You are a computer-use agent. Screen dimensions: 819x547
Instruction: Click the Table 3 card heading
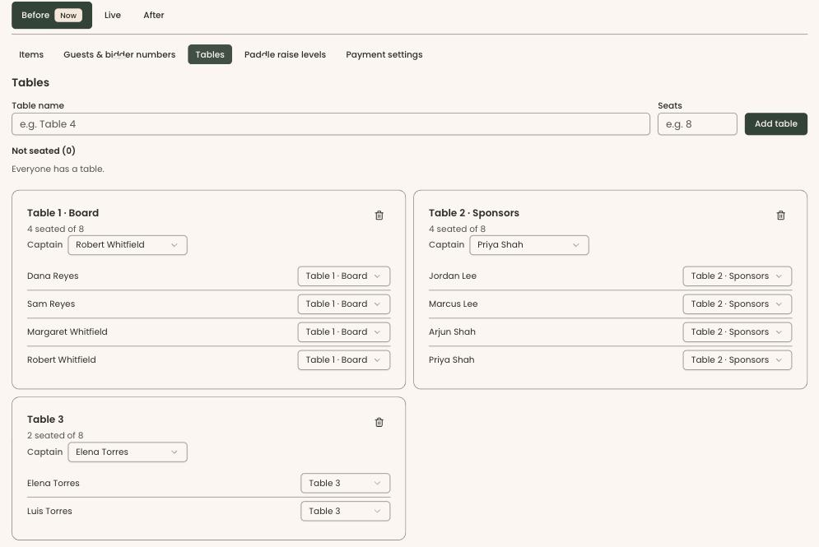(45, 420)
